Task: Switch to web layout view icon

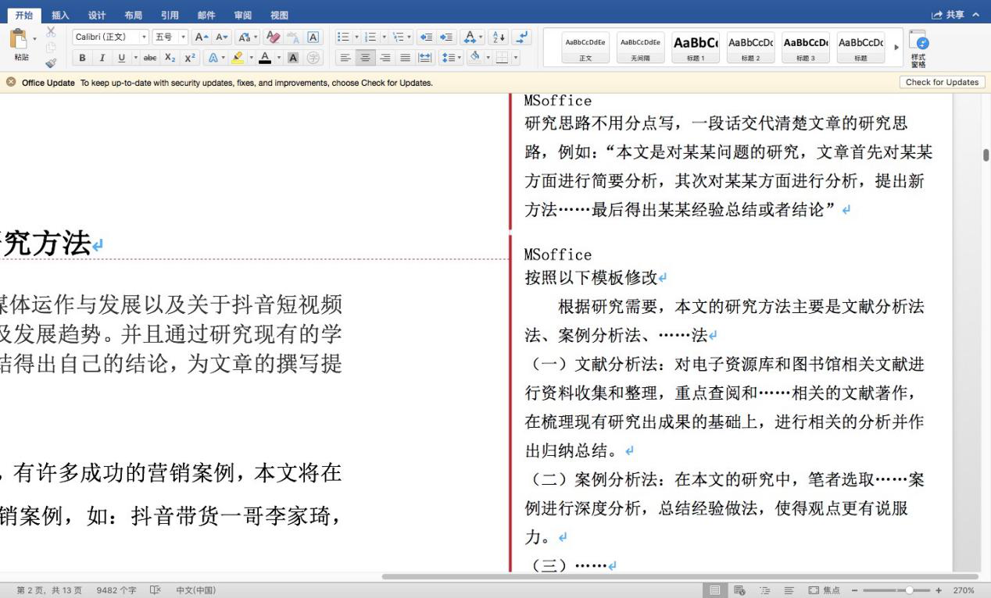Action: point(739,590)
